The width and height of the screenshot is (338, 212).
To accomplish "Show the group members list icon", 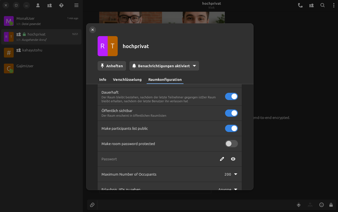I will (311, 5).
